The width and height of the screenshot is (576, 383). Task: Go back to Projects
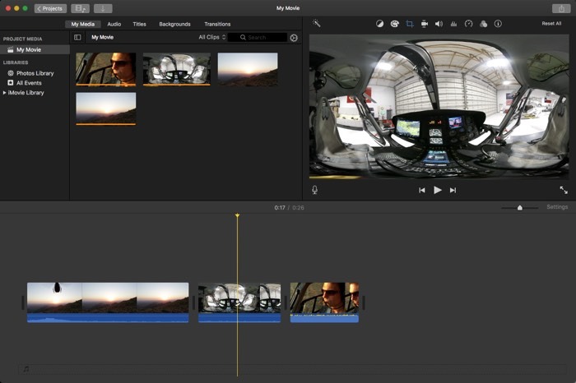pos(50,8)
